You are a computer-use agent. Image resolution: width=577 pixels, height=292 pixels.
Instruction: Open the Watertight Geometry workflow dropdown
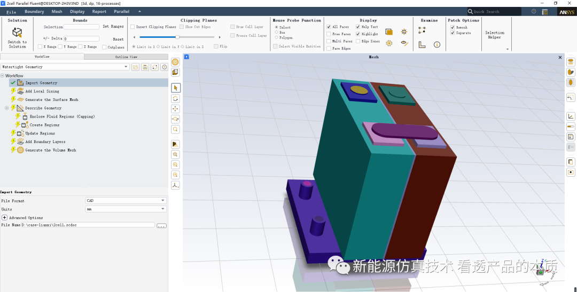(x=126, y=67)
